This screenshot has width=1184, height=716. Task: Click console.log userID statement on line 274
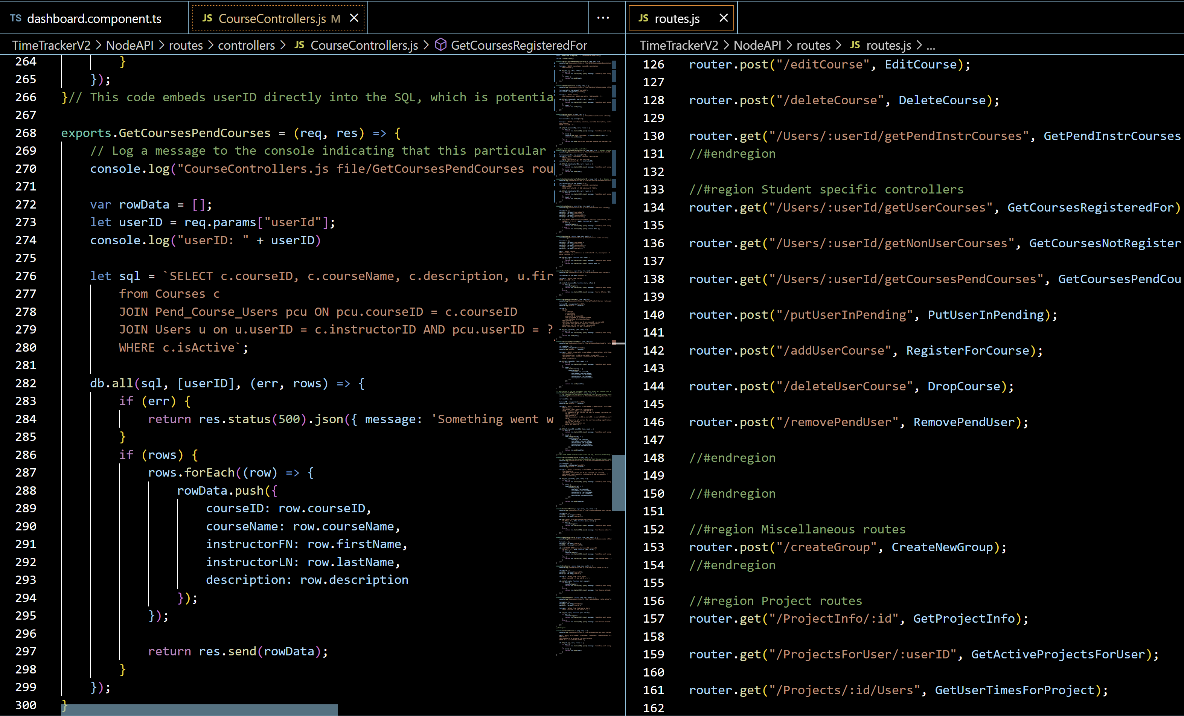[206, 240]
